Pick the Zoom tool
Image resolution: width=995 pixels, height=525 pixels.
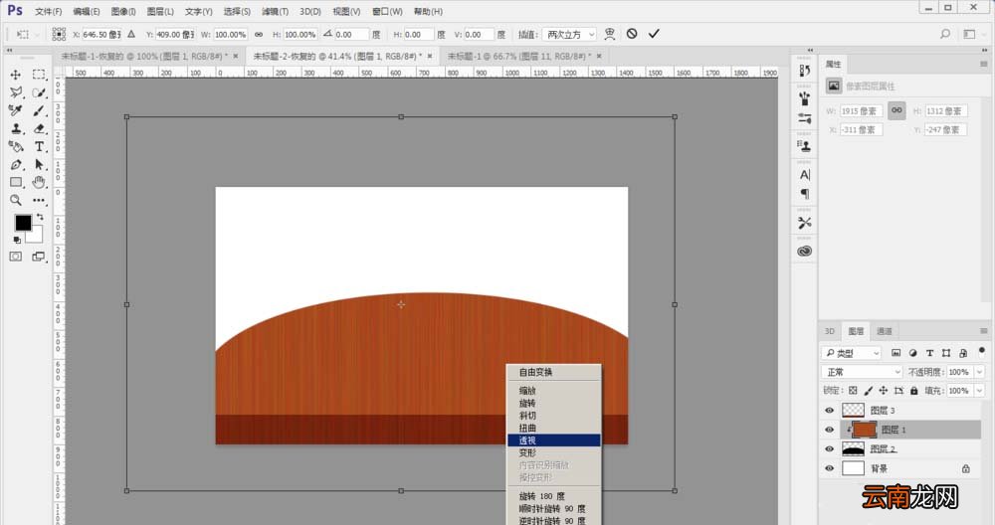16,201
